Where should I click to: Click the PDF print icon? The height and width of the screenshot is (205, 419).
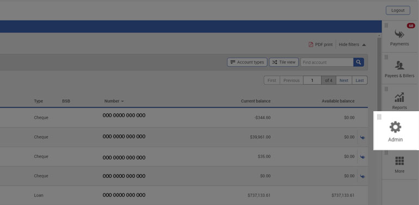pyautogui.click(x=311, y=44)
